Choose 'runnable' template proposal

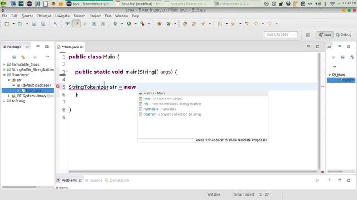pos(203,109)
